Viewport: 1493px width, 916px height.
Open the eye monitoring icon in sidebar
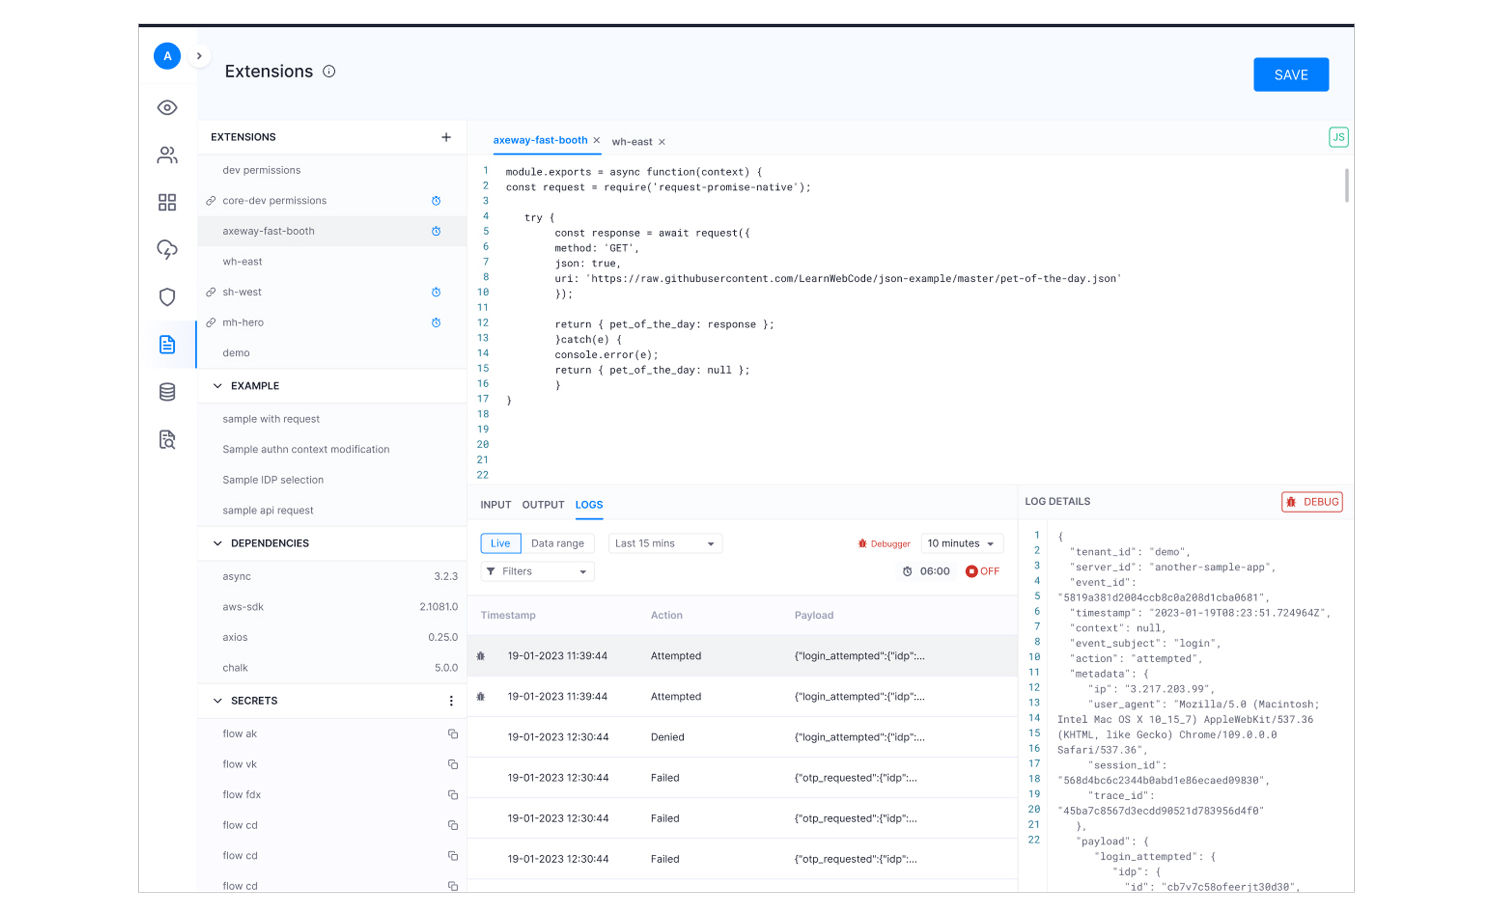[167, 107]
